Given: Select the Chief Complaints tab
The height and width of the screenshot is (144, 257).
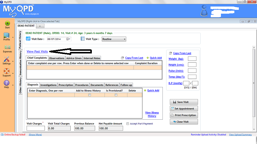Looking at the screenshot, I should point(37,58).
